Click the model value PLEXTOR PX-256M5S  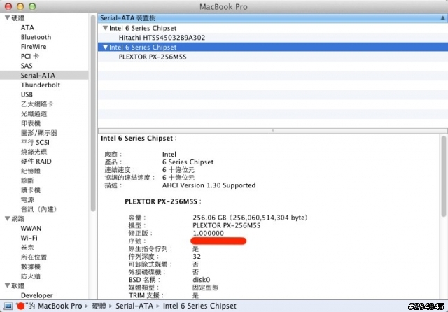(x=227, y=225)
